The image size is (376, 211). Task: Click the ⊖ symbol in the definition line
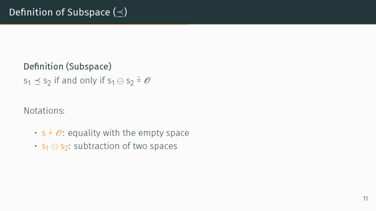(x=120, y=81)
